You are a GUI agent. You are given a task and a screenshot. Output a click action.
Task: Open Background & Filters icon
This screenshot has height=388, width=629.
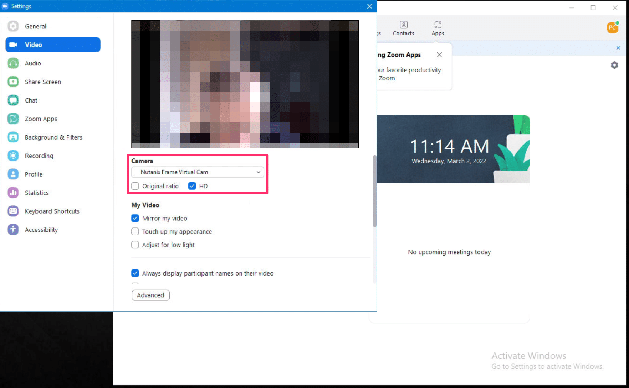tap(13, 137)
